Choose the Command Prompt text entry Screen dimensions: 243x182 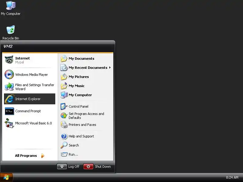[x=28, y=111]
